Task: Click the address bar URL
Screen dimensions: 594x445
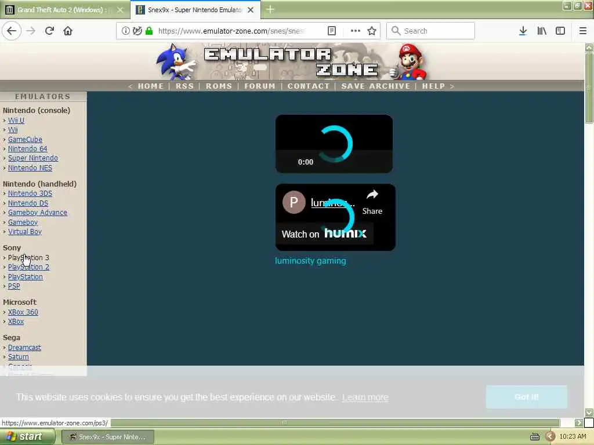Action: click(x=231, y=31)
